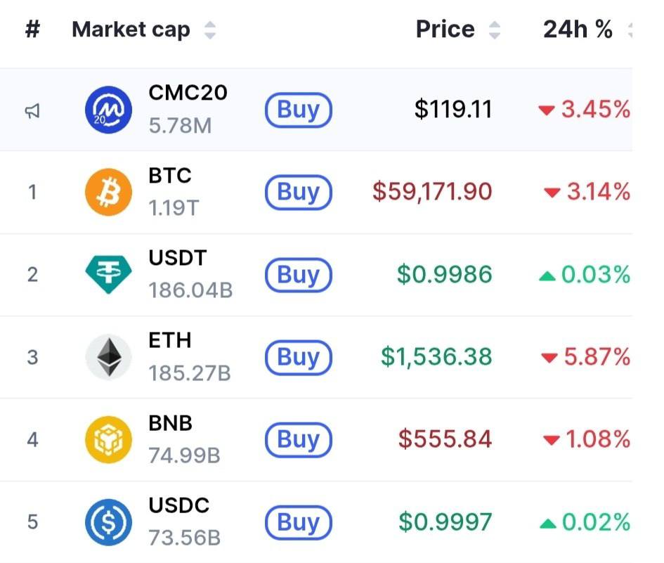This screenshot has height=563, width=664.
Task: Open ETH row price $1,536.38
Action: pyautogui.click(x=436, y=356)
